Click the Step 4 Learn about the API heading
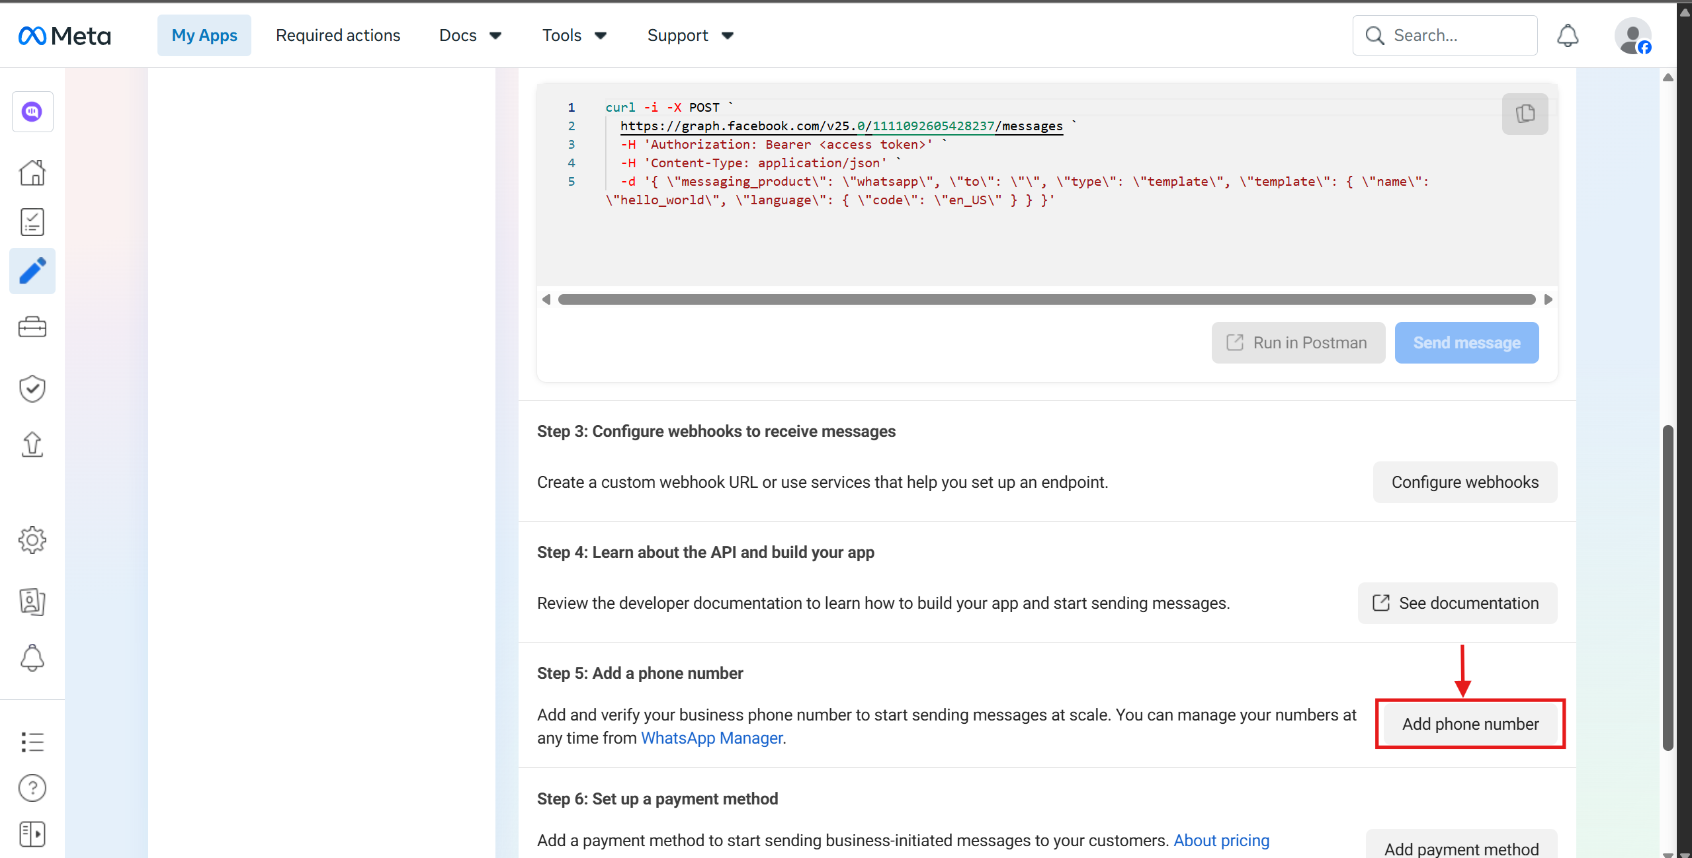This screenshot has width=1692, height=858. coord(706,552)
